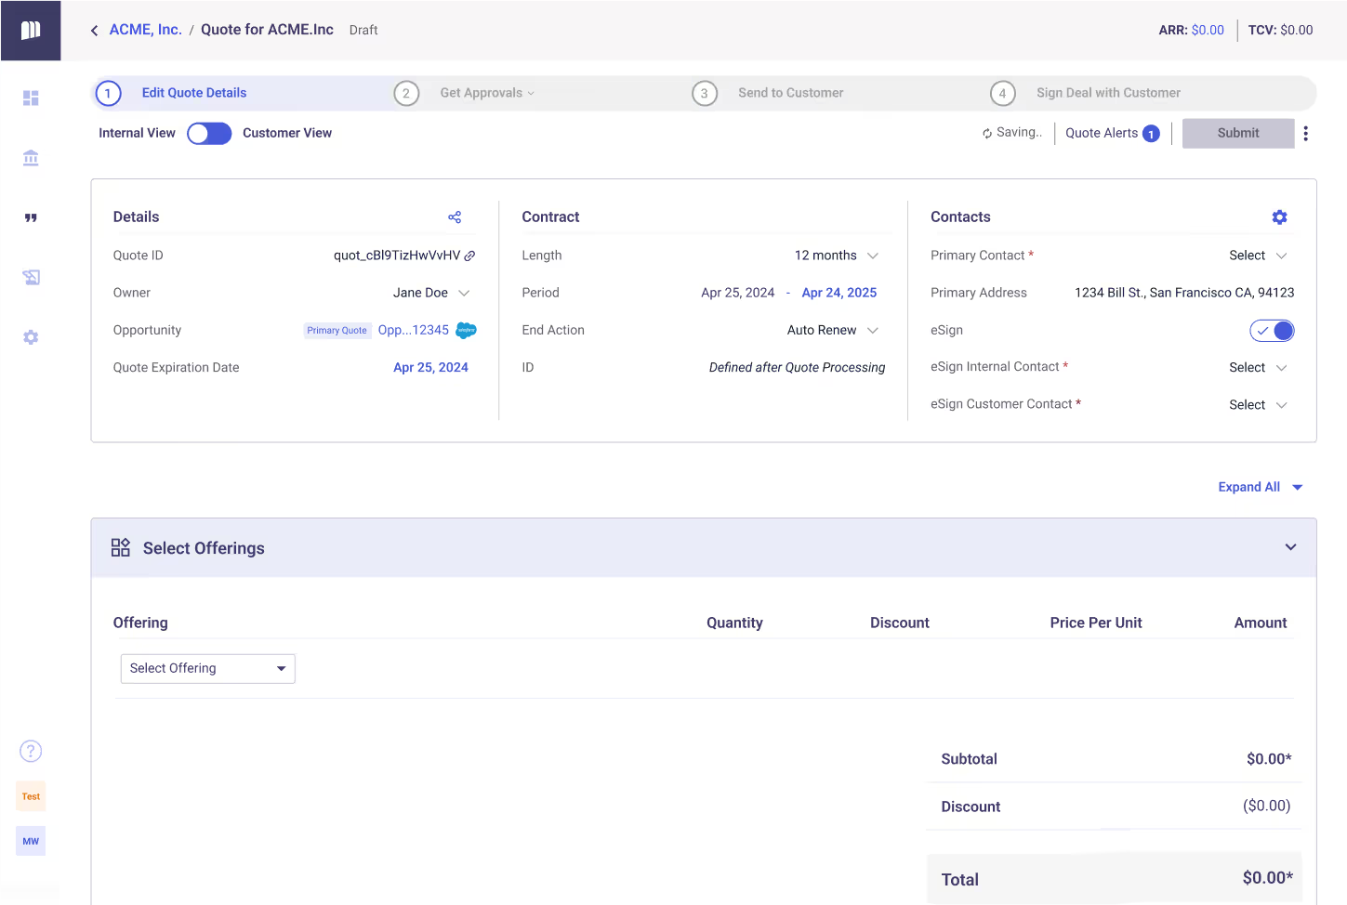Click the Submit button
This screenshot has height=905, width=1347.
click(1238, 133)
